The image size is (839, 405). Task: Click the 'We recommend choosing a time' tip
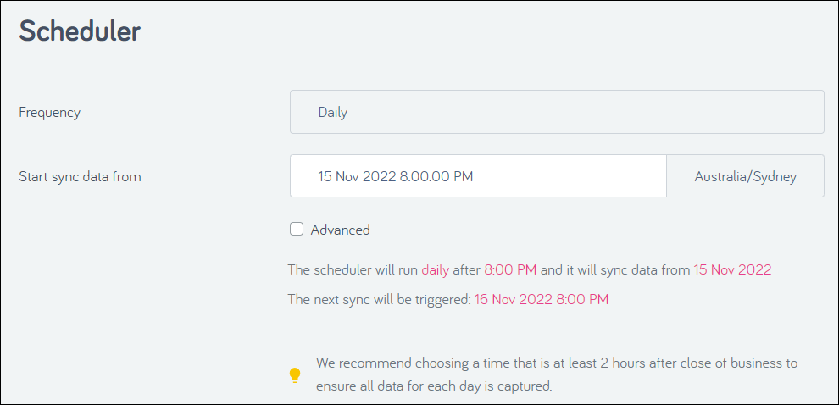click(x=557, y=363)
